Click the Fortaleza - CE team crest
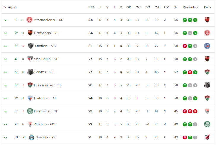Screen dimensions: 216x145 (30, 98)
